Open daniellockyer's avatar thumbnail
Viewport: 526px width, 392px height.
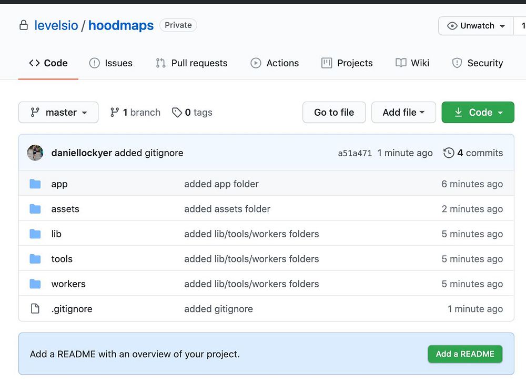tap(35, 153)
